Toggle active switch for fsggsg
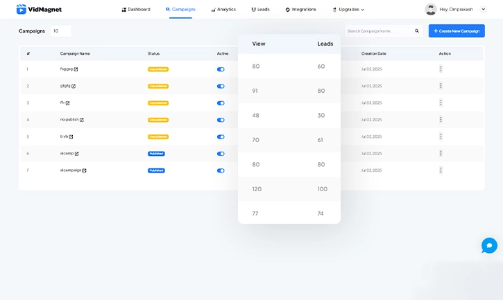 221,69
